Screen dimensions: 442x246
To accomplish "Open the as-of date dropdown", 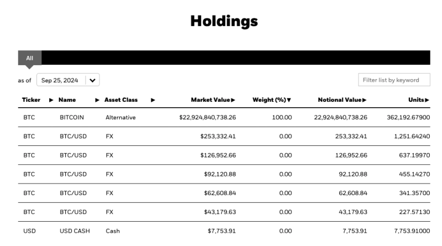I will coord(68,80).
